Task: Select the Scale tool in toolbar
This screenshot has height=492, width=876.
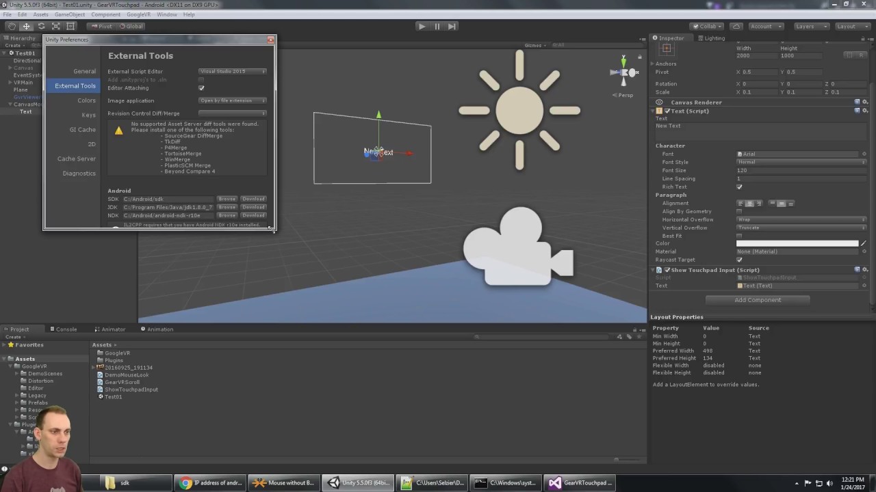Action: pos(55,26)
